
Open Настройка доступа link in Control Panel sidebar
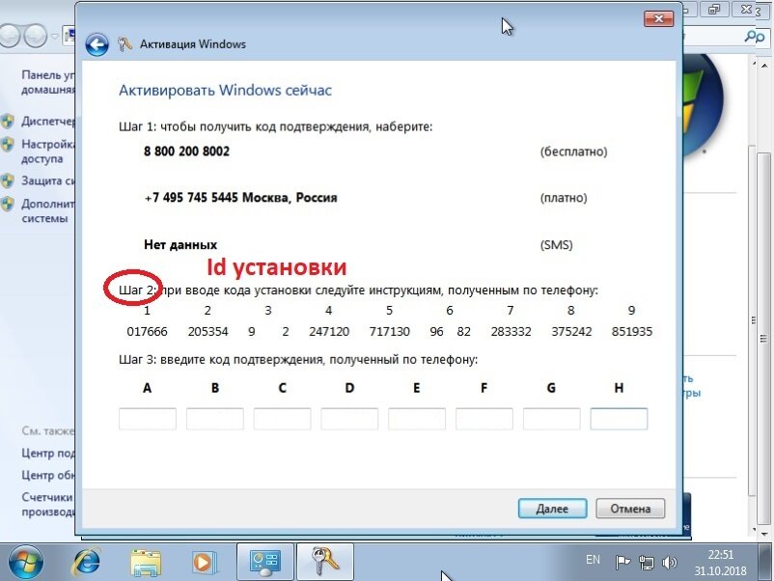48,152
